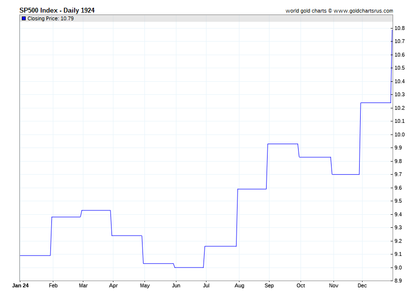Click the 10.6 y-axis value
The image size is (412, 298).
click(399, 55)
